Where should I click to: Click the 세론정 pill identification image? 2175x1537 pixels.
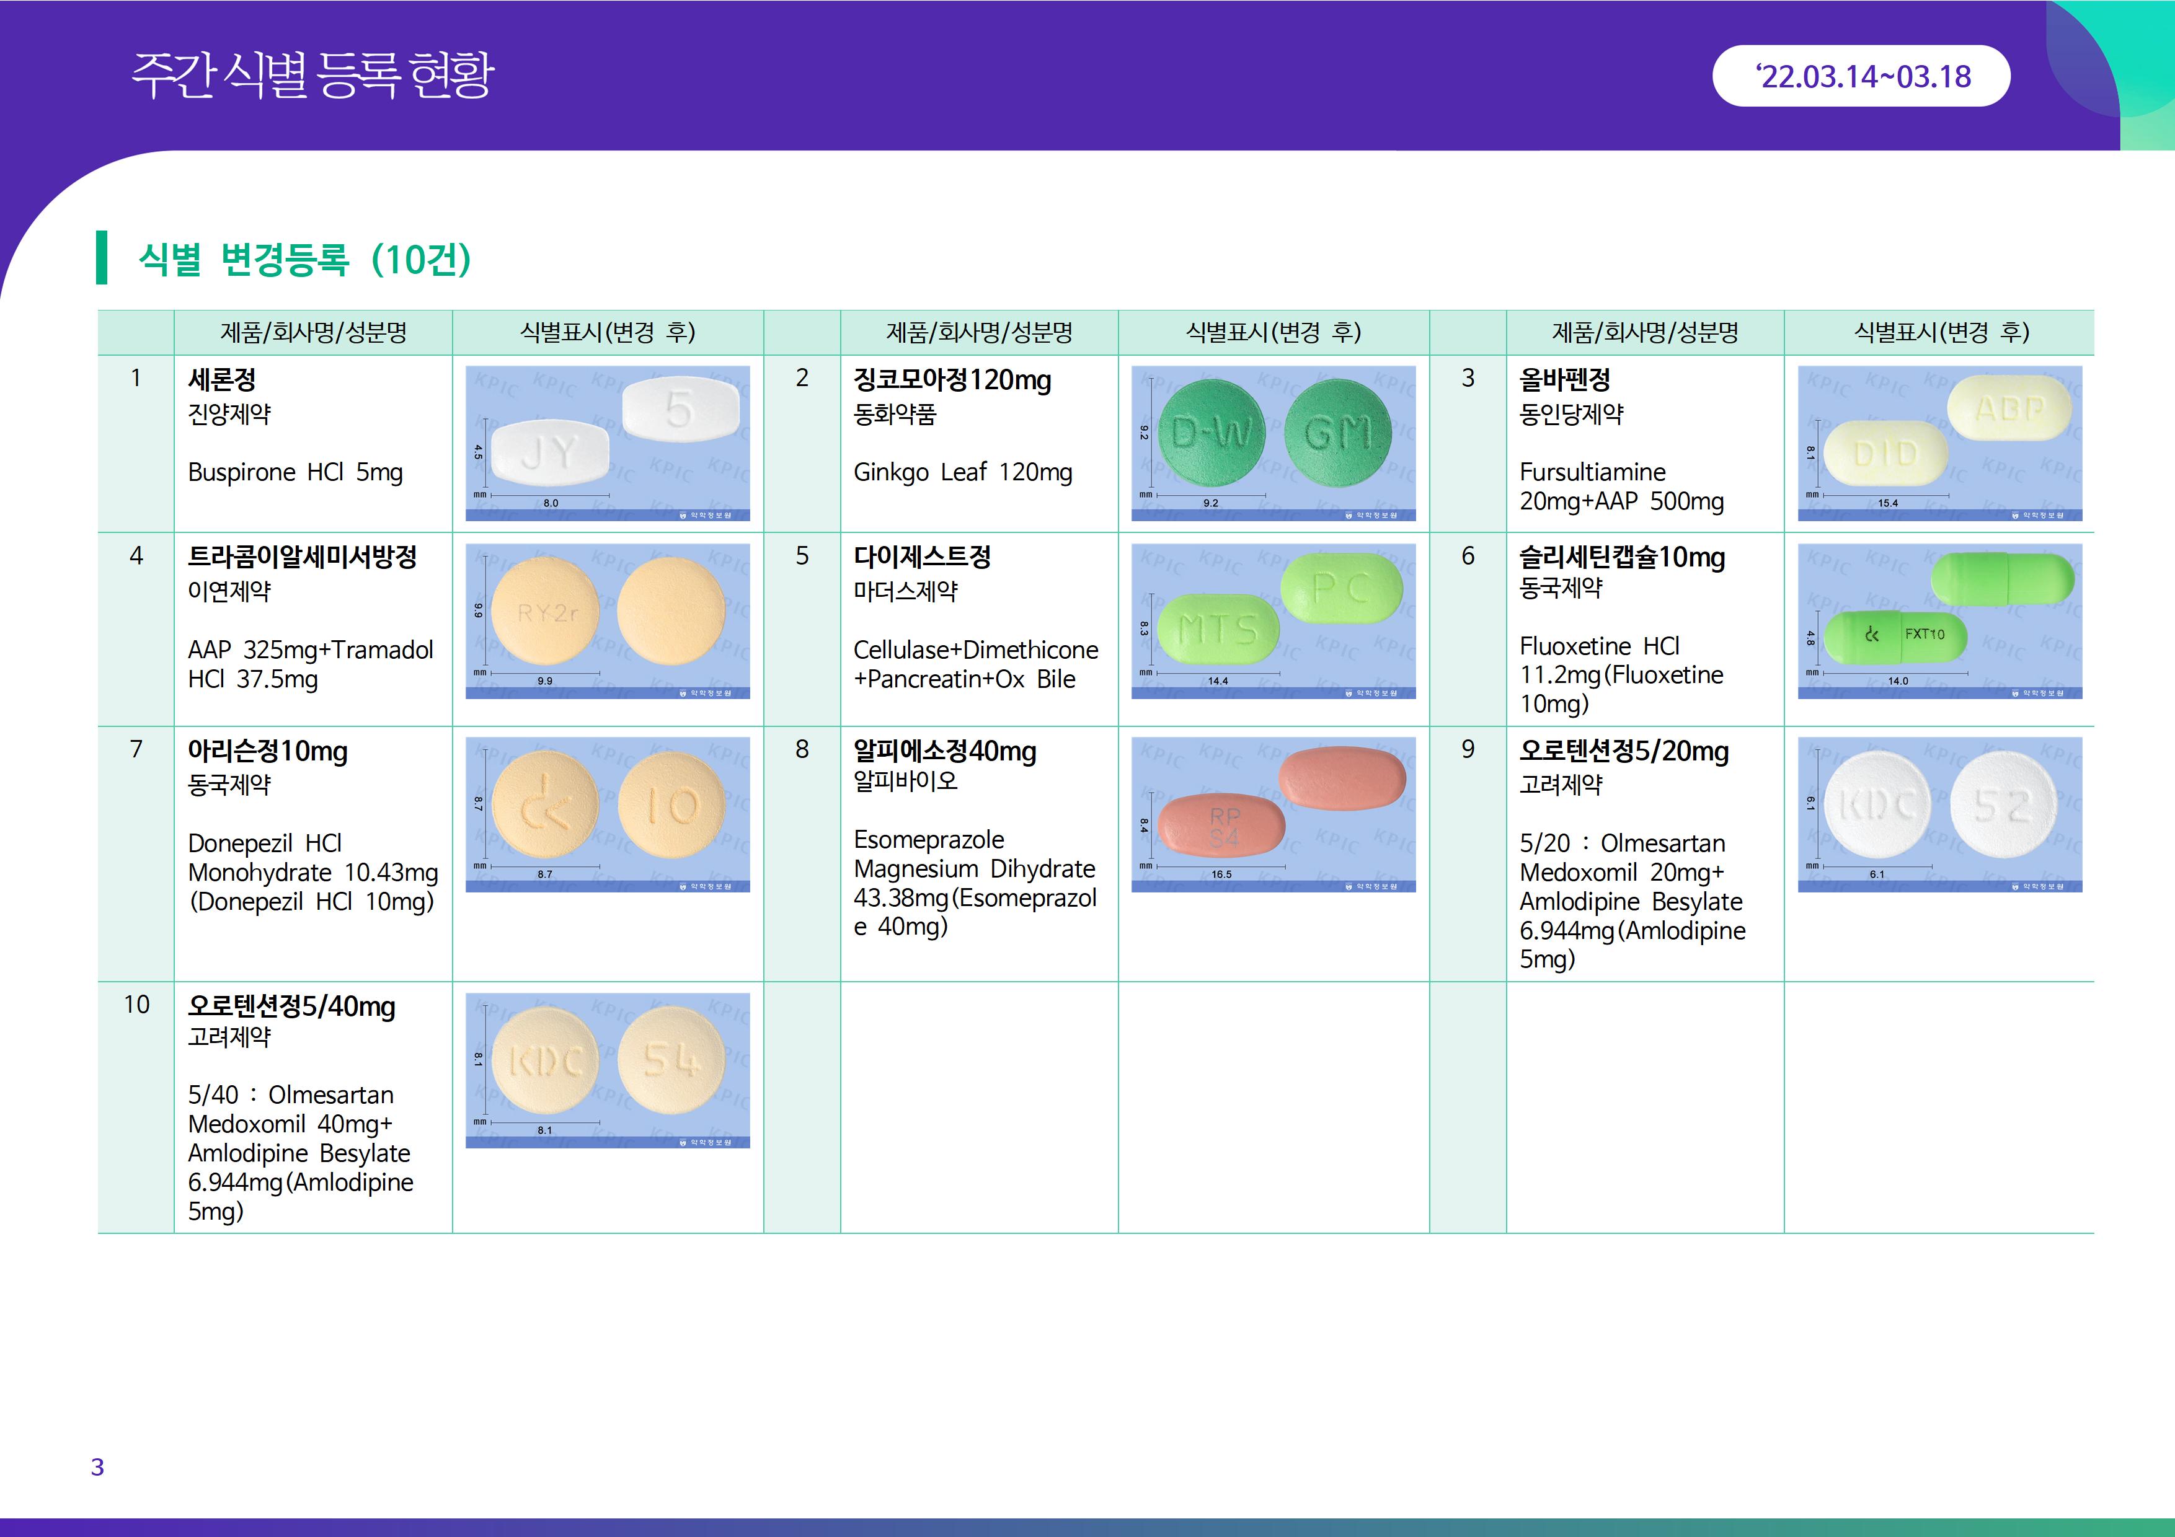607,443
